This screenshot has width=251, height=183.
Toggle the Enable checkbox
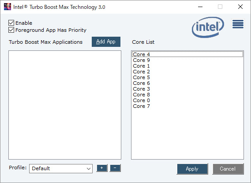[11, 23]
